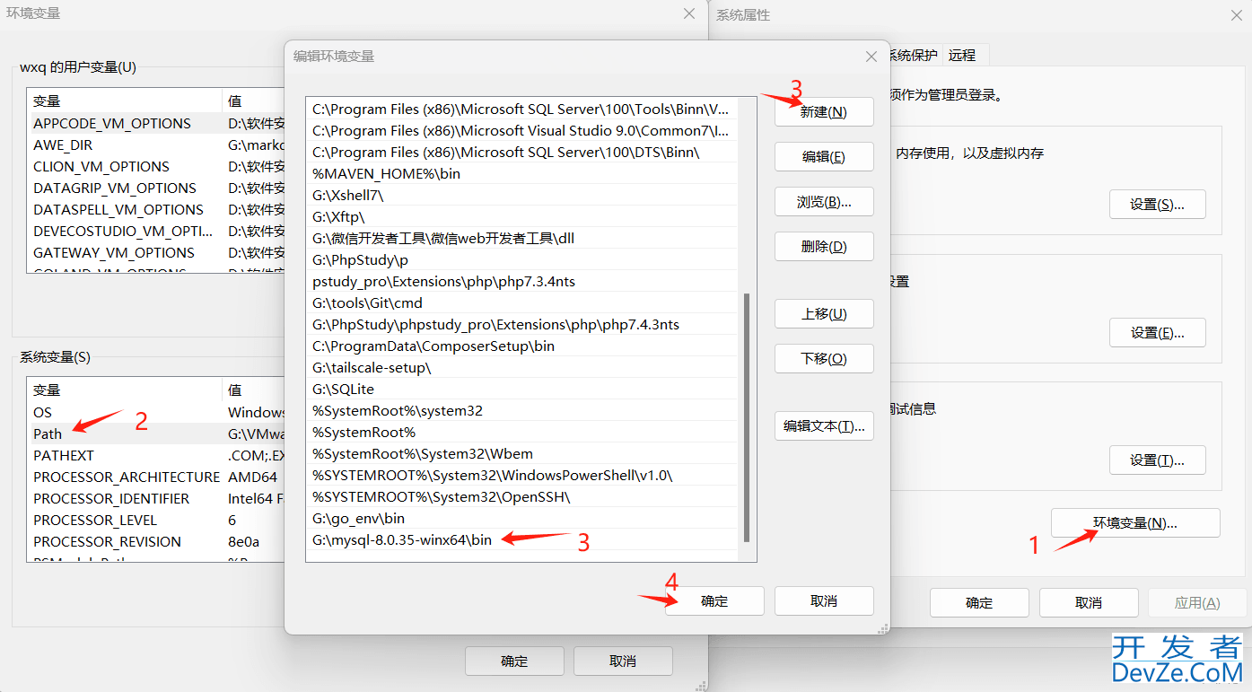This screenshot has width=1252, height=692.
Task: Click 编辑(E) button in edit dialog
Action: pyautogui.click(x=824, y=156)
